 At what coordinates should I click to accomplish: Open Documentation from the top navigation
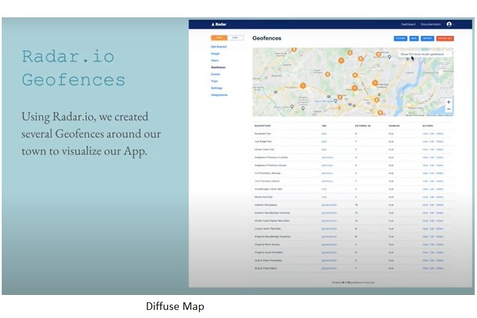431,24
